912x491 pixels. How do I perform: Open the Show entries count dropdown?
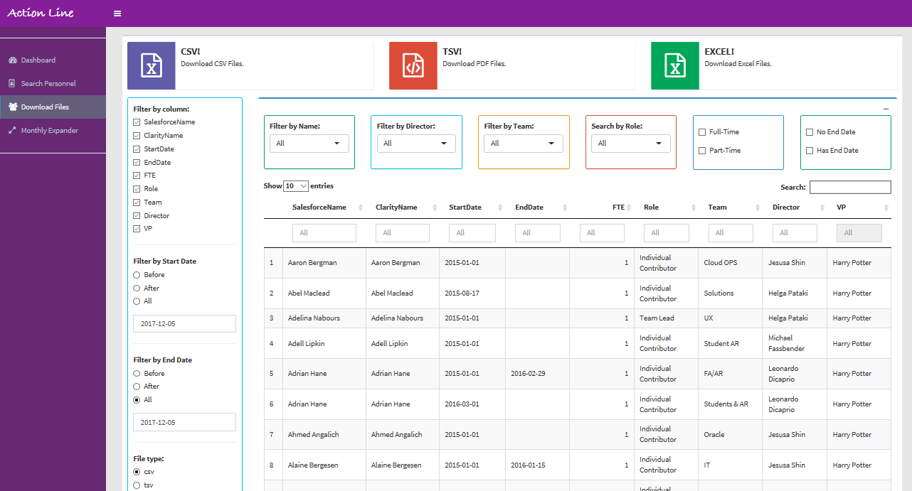pos(296,186)
